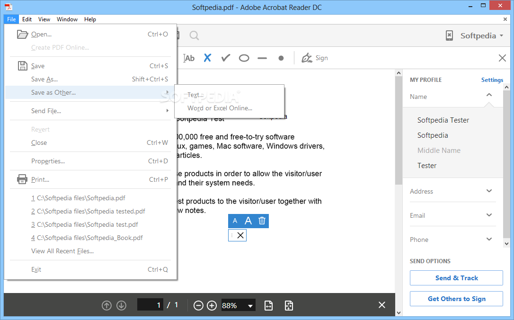Open the Help menu
This screenshot has height=320, width=514.
pyautogui.click(x=90, y=19)
